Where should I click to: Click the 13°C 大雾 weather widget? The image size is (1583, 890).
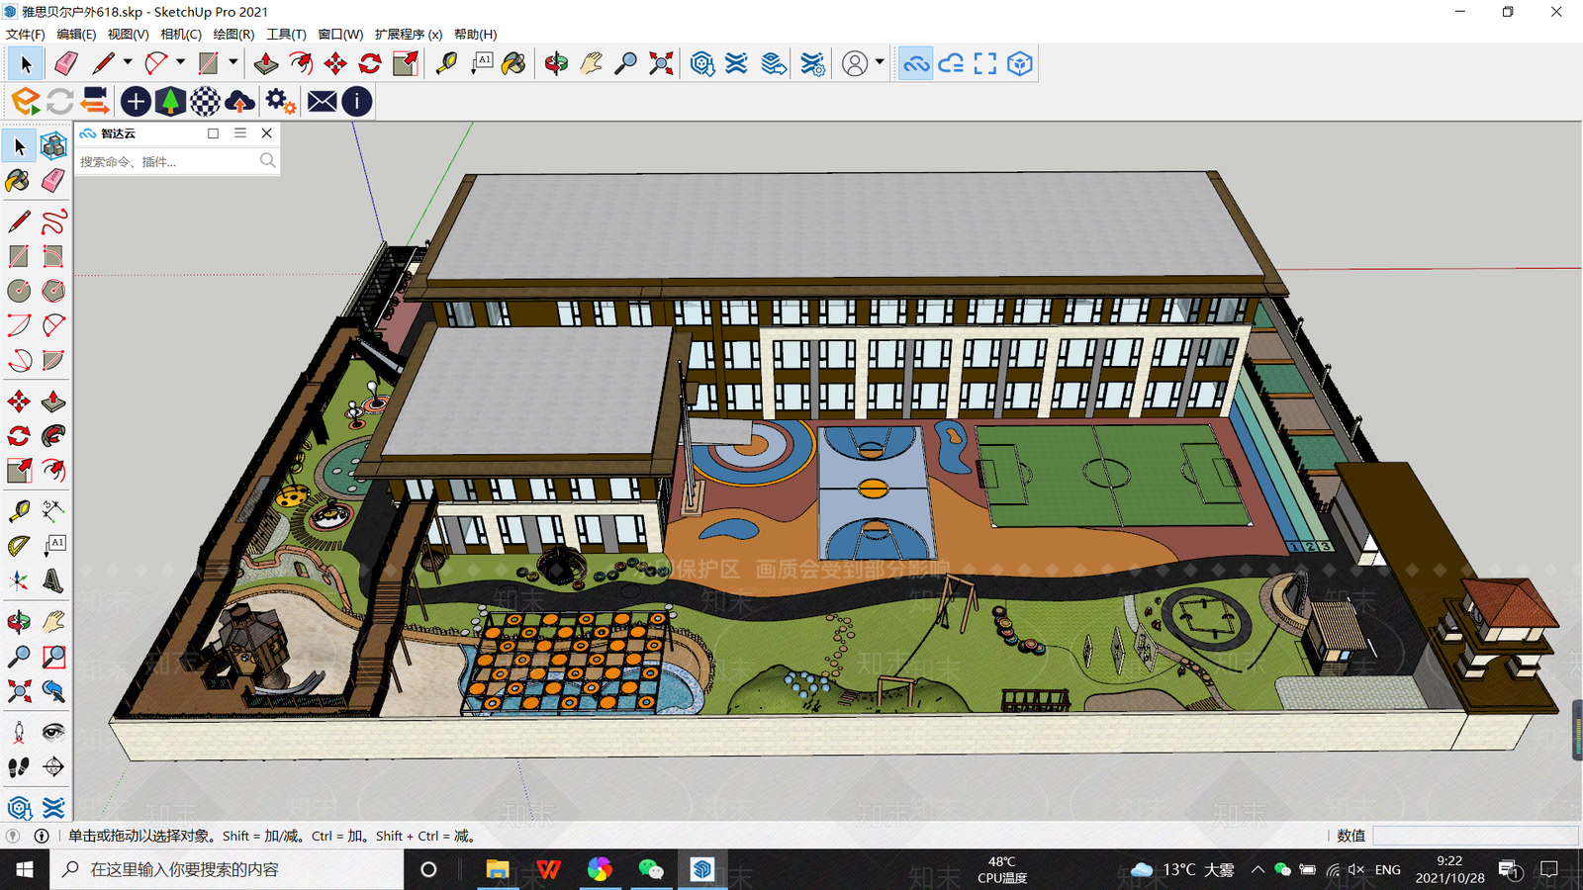(x=1182, y=869)
